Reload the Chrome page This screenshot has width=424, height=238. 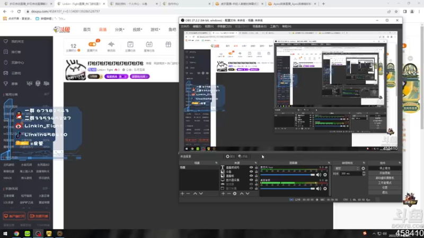click(19, 11)
